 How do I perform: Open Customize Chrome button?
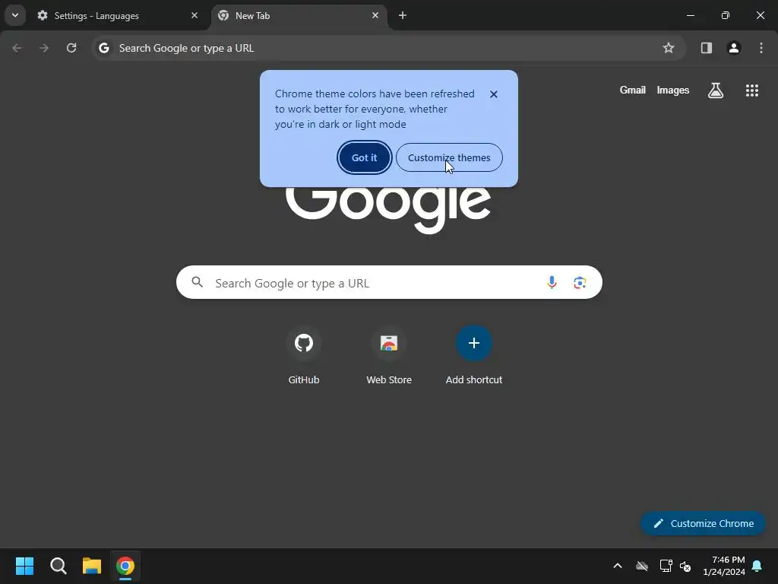pyautogui.click(x=703, y=523)
